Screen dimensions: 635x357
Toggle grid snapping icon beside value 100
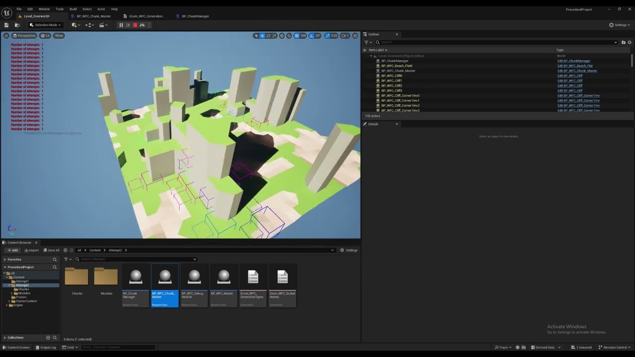[297, 36]
